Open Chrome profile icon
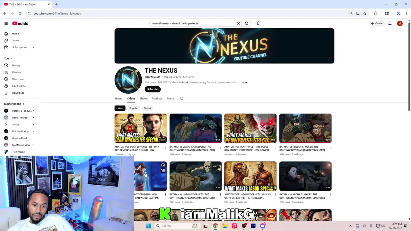 click(398, 13)
